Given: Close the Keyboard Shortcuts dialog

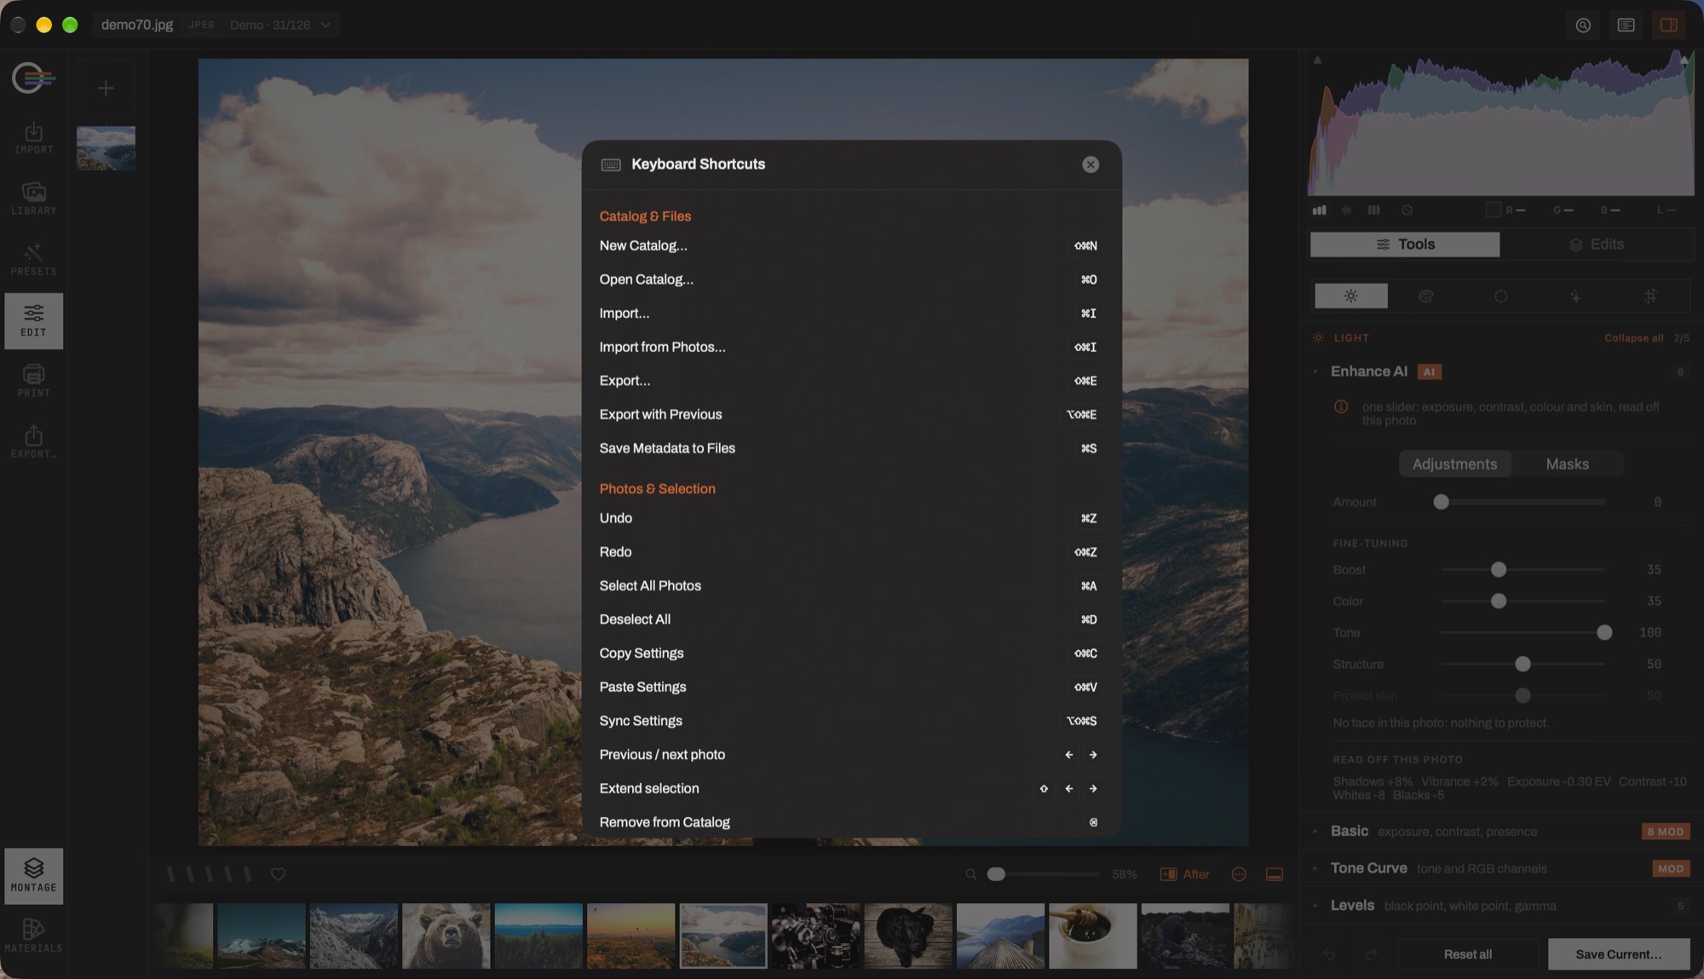Looking at the screenshot, I should tap(1090, 164).
